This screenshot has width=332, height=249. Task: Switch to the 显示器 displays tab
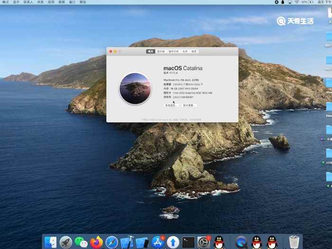pyautogui.click(x=161, y=51)
